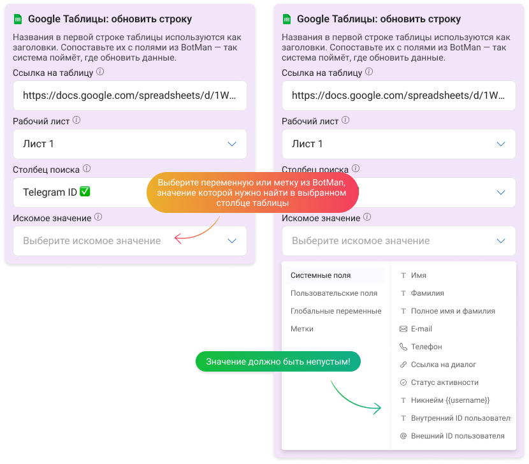529x464 pixels.
Task: Select Глобальные переменные category
Action: [x=336, y=311]
